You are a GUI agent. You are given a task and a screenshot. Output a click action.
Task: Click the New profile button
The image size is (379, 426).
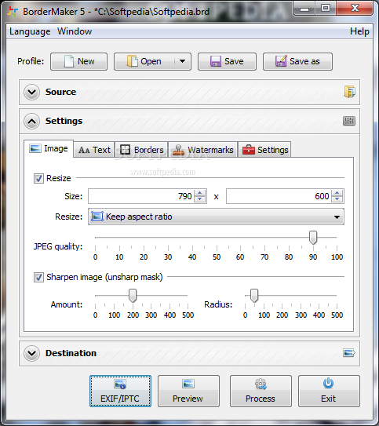click(78, 62)
